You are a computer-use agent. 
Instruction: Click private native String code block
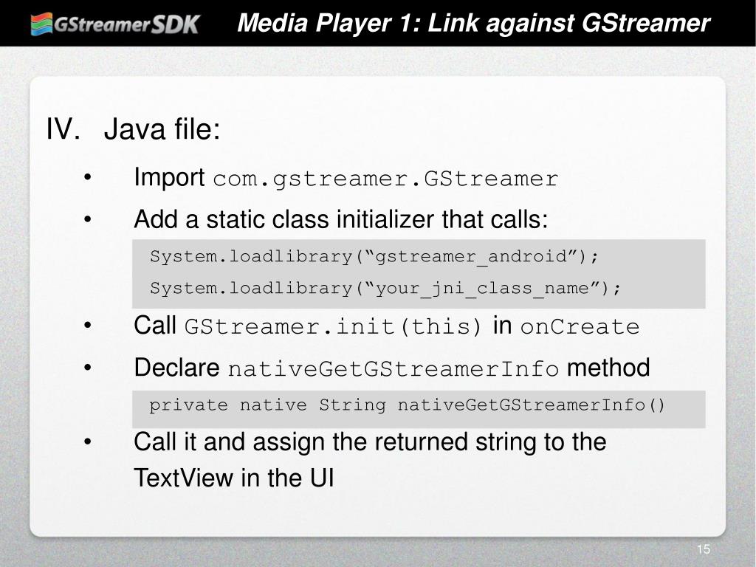(419, 409)
